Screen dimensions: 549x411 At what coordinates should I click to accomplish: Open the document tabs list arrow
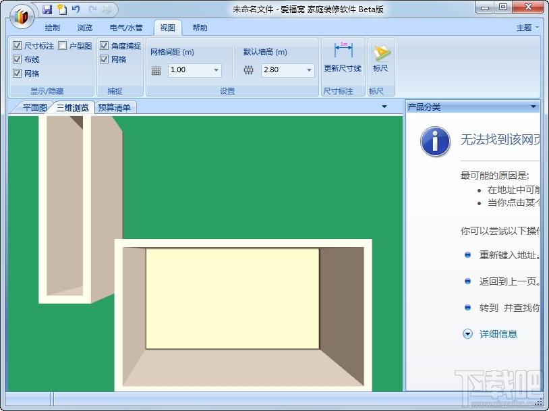[384, 107]
